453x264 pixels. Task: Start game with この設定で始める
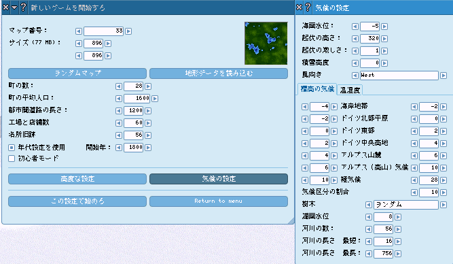coord(77,201)
